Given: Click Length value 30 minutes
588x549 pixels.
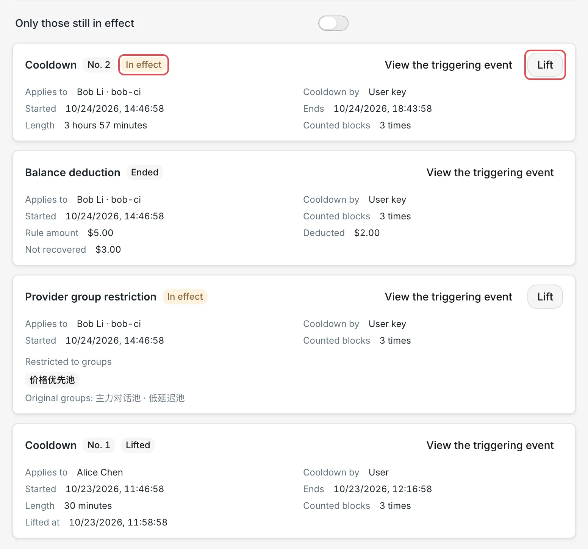Looking at the screenshot, I should click(x=88, y=506).
